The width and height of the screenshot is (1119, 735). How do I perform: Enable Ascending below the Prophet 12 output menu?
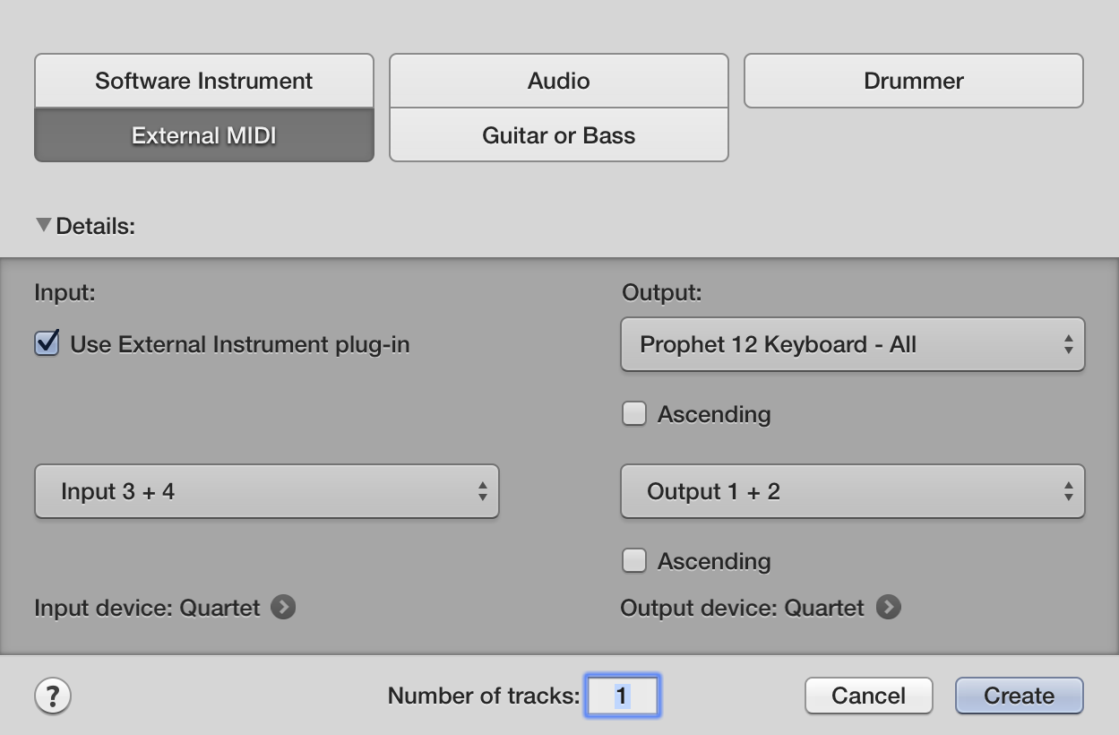coord(634,413)
